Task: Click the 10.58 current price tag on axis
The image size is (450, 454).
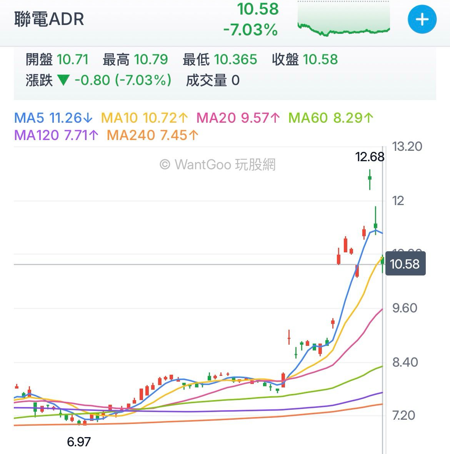Action: tap(405, 264)
